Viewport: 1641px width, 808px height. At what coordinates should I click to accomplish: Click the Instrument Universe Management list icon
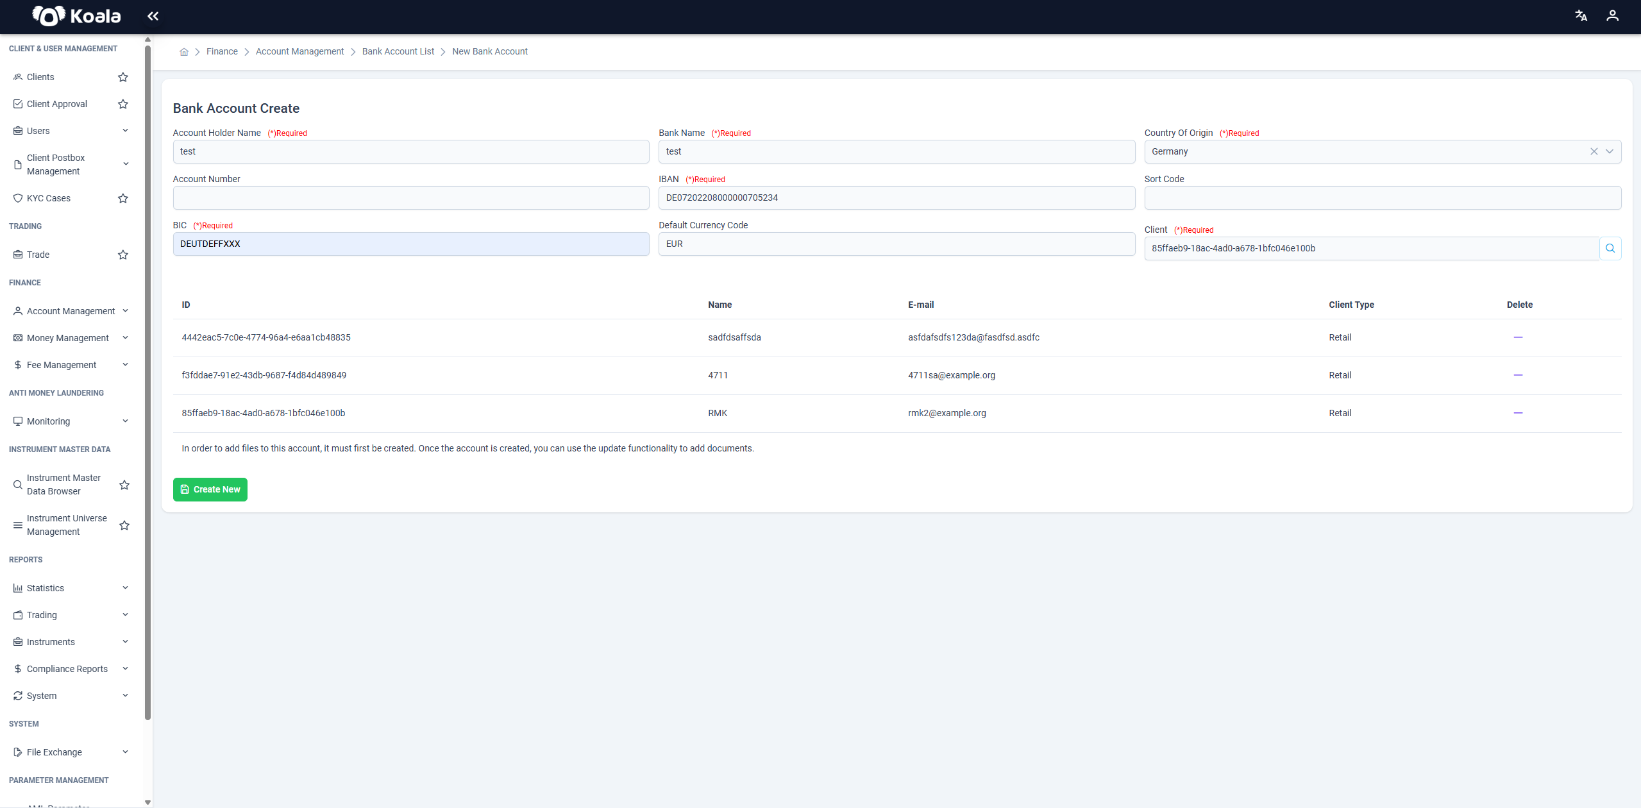(x=18, y=525)
